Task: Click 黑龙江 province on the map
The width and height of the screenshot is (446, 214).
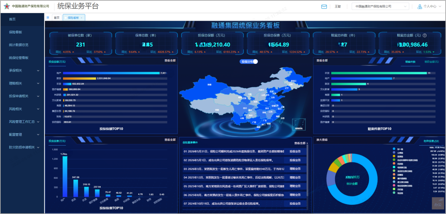Action: point(293,81)
